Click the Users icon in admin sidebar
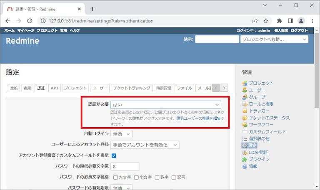This screenshot has height=190, width=320. click(245, 90)
